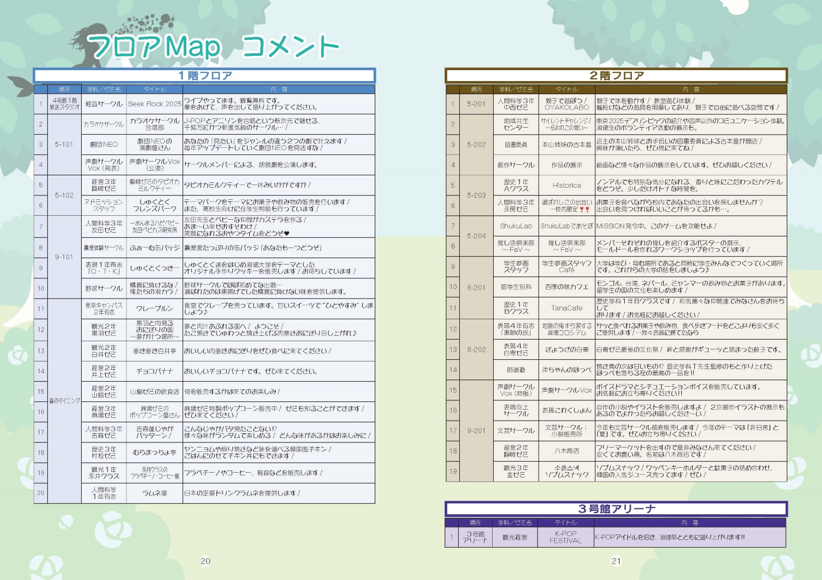Click the "むらまっちょ亭" title cell
This screenshot has height=580, width=822.
(155, 452)
